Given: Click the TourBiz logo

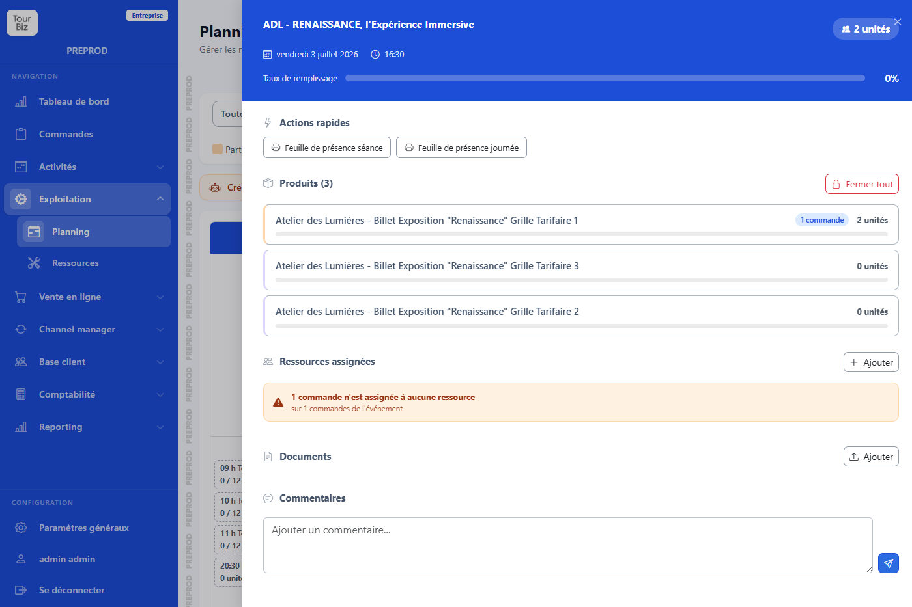Looking at the screenshot, I should pyautogui.click(x=22, y=23).
